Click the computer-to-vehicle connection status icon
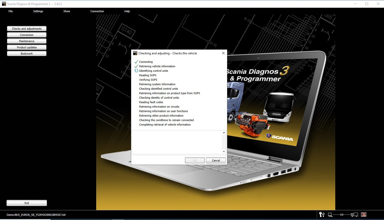Image resolution: width=384 pixels, height=220 pixels. (x=343, y=215)
